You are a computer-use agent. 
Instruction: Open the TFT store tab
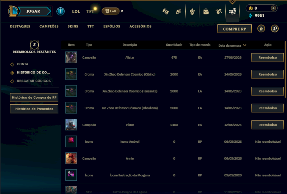coord(91,26)
